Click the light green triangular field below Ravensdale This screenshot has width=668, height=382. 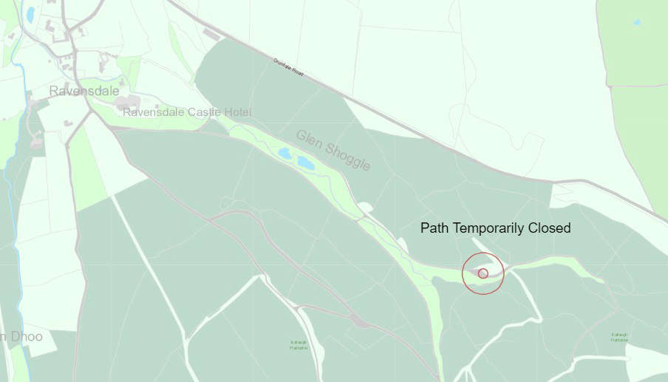point(87,171)
